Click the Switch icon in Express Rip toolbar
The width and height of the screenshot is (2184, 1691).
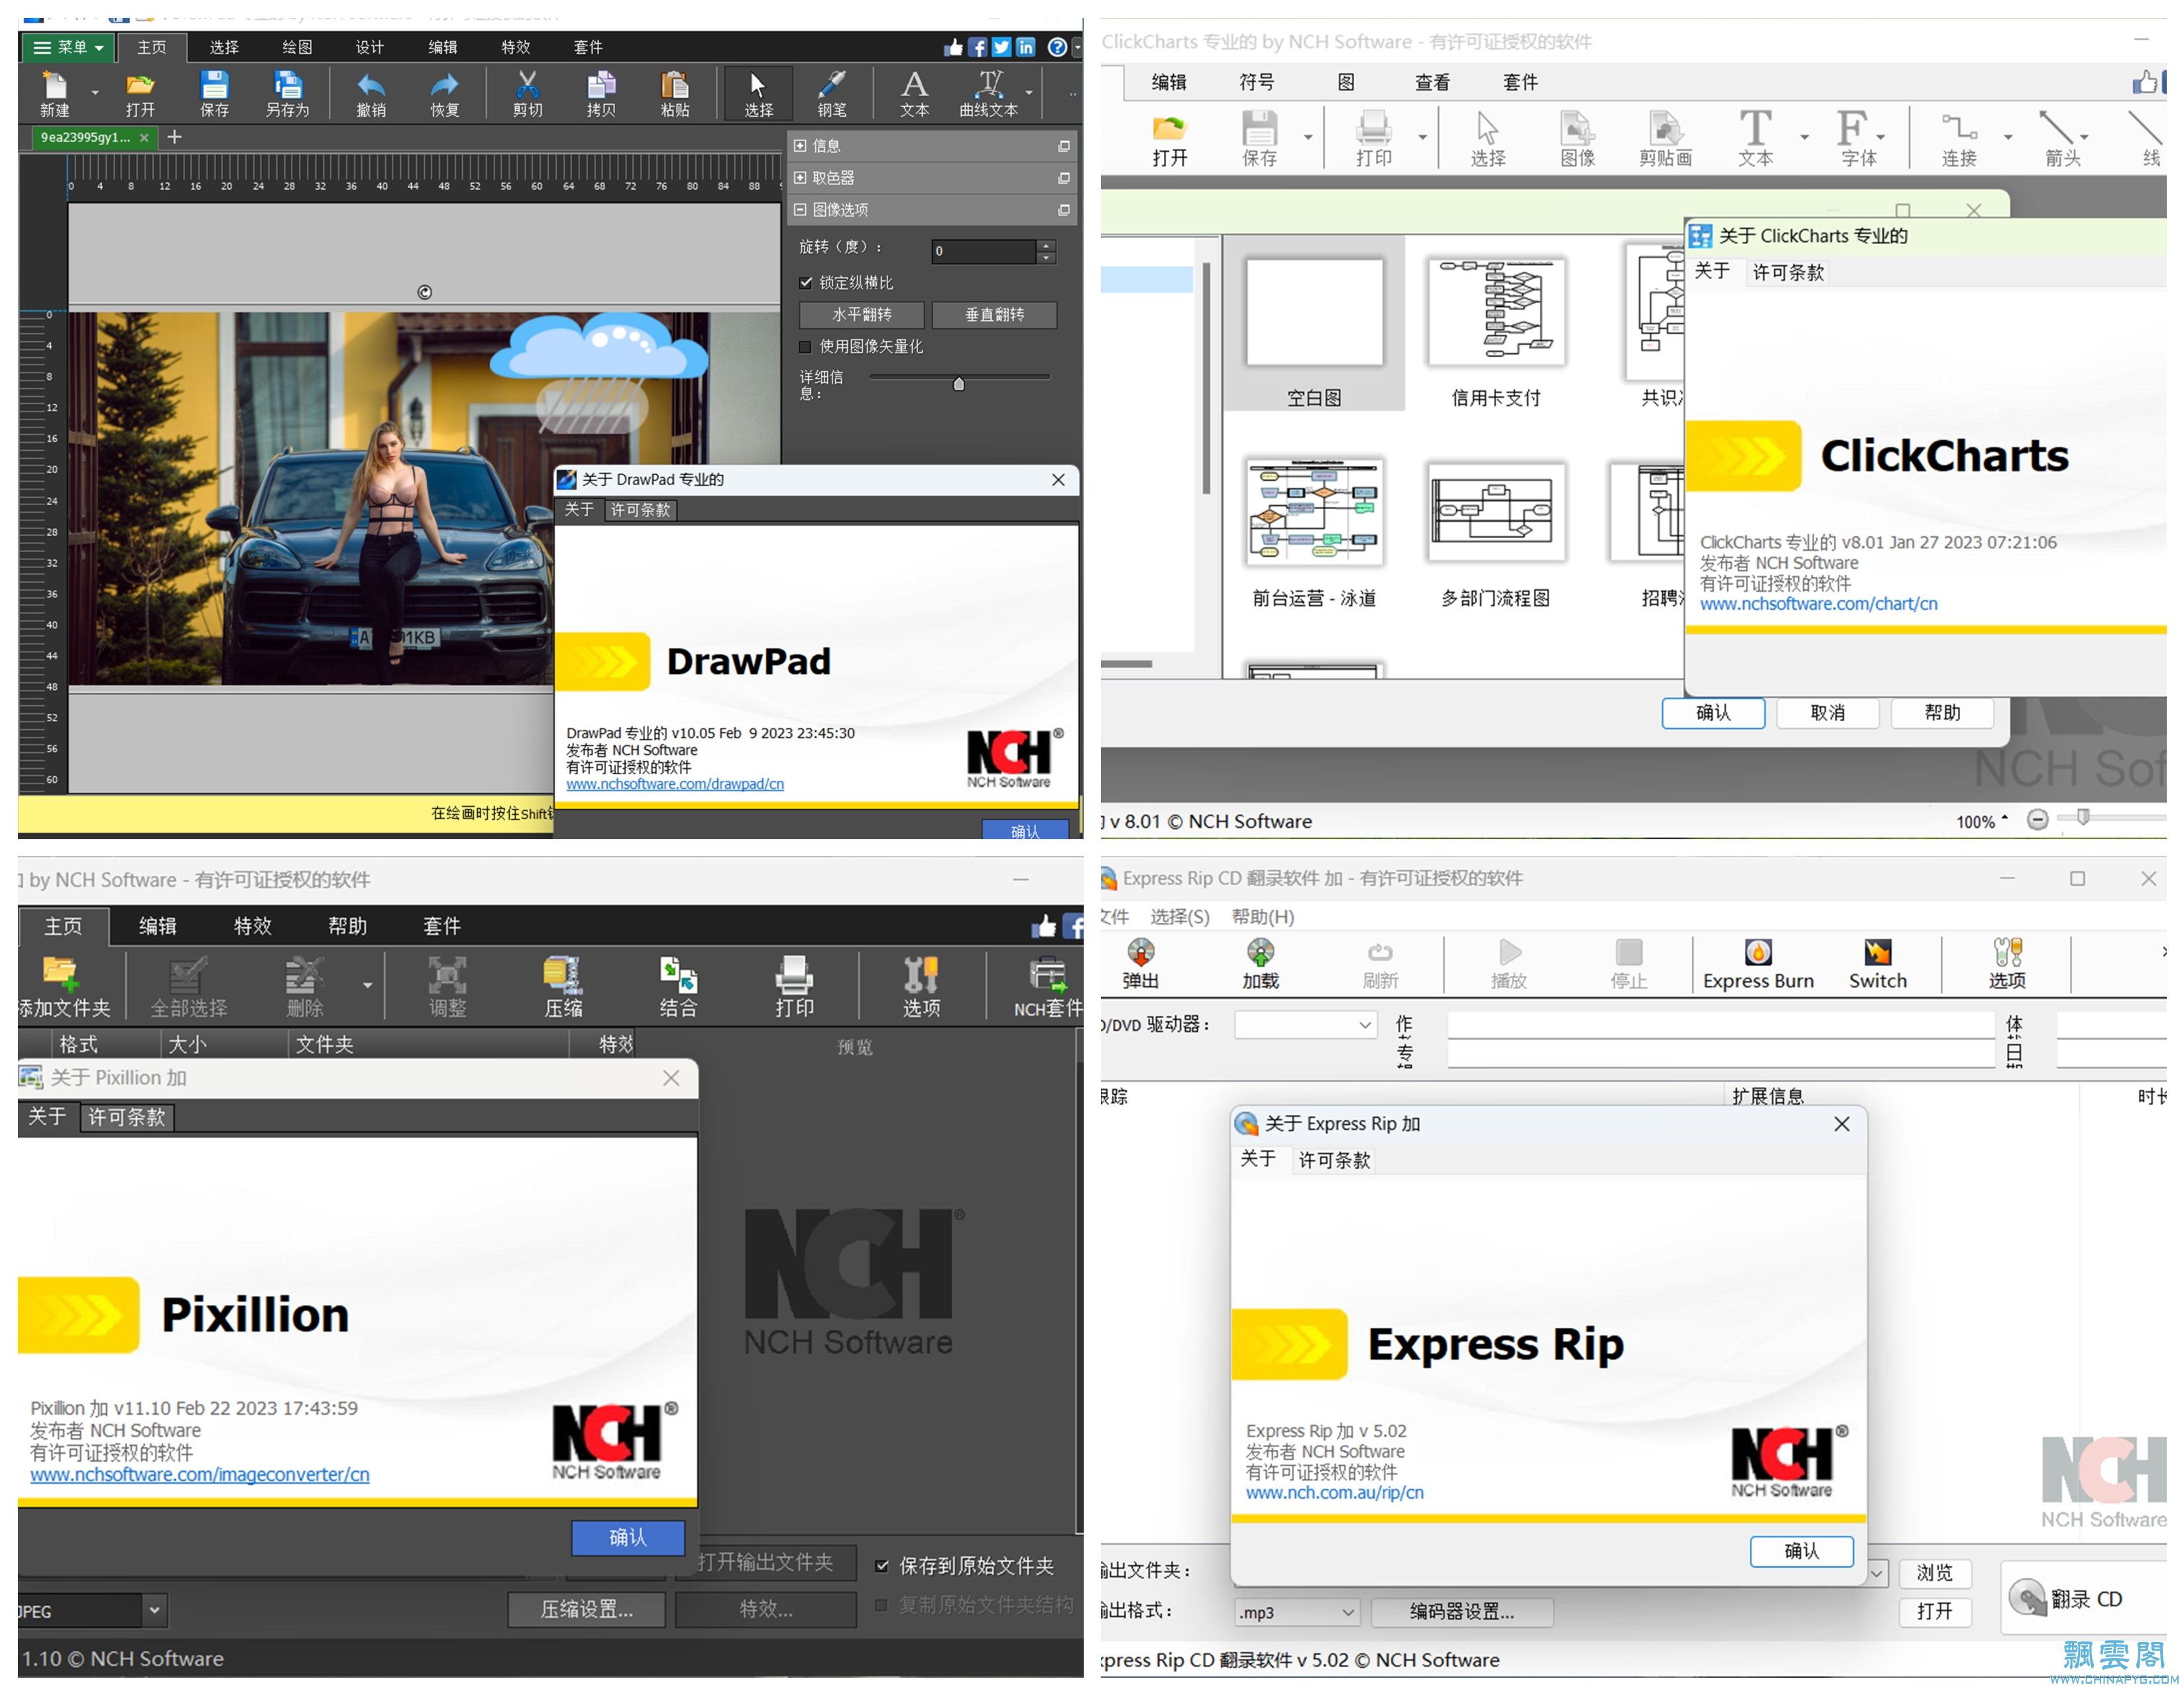pos(1878,964)
